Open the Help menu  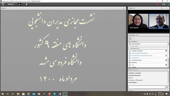click(x=163, y=4)
